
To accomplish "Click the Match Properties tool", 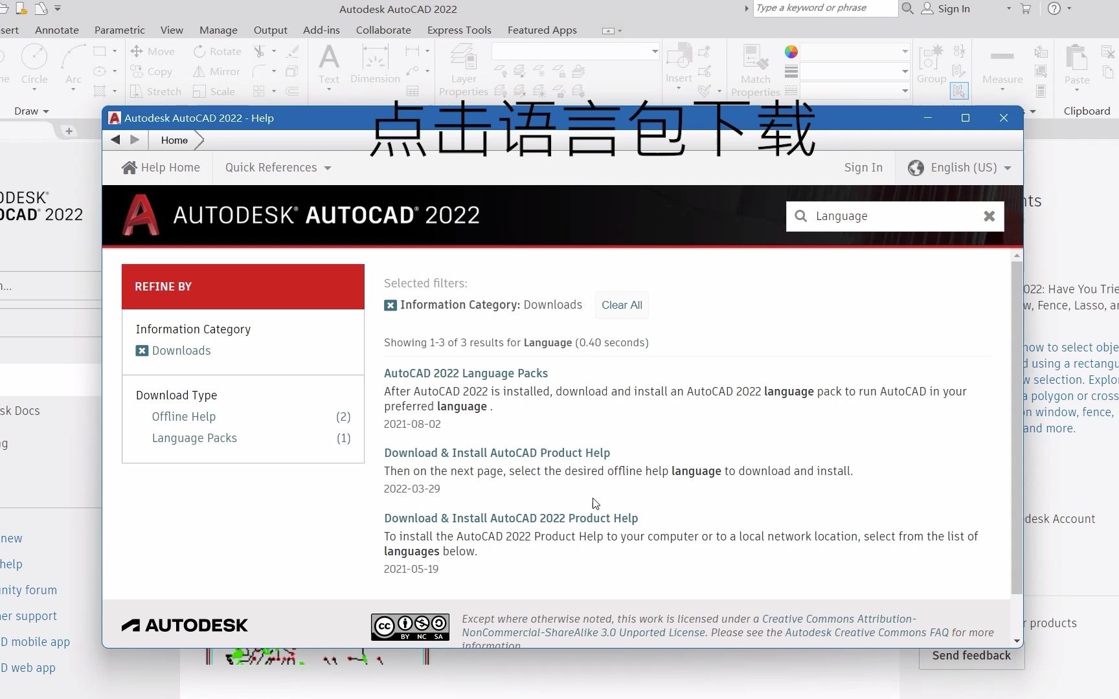I will click(x=756, y=70).
